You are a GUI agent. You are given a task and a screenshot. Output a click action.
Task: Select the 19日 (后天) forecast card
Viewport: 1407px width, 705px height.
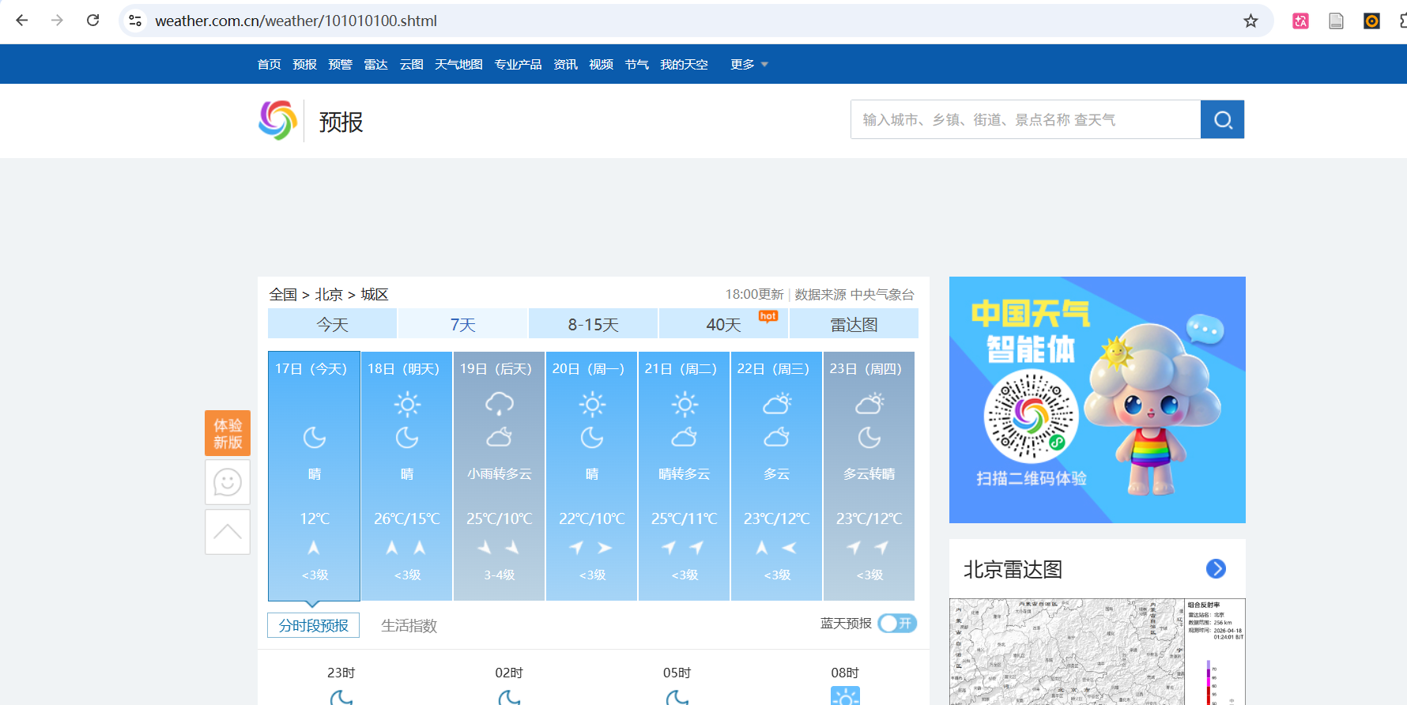[x=499, y=474]
